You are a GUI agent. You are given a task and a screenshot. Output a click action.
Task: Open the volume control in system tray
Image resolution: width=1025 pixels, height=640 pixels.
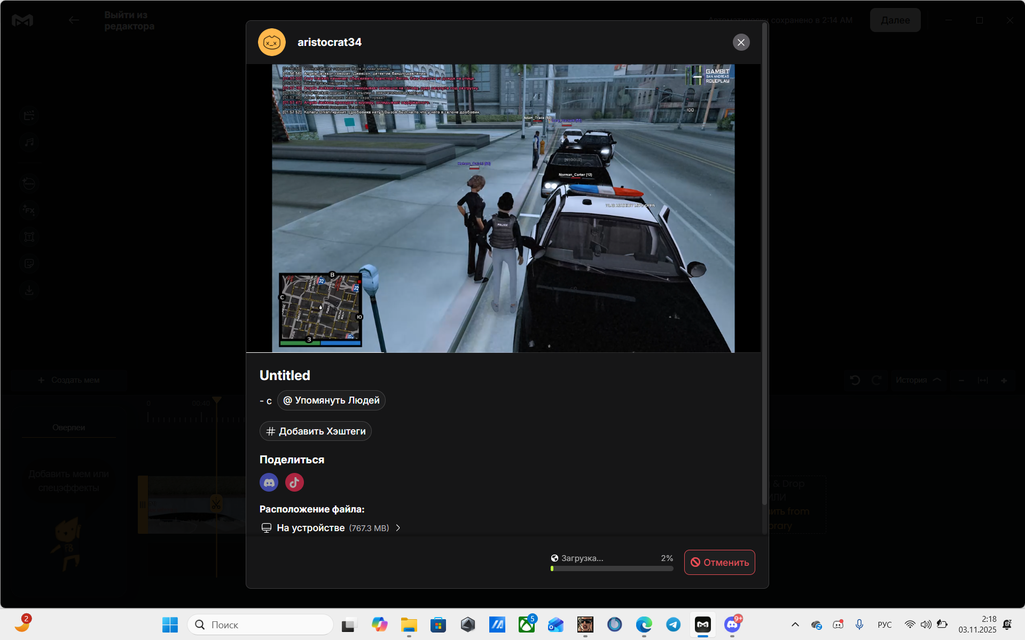pos(926,625)
